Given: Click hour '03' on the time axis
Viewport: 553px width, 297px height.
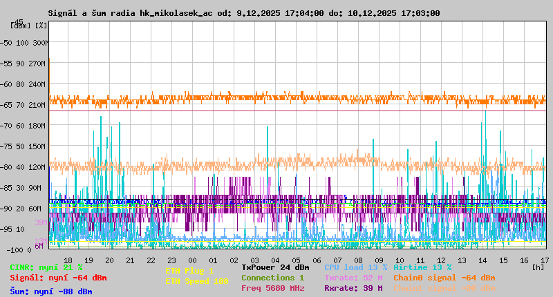Looking at the screenshot, I should 254,260.
